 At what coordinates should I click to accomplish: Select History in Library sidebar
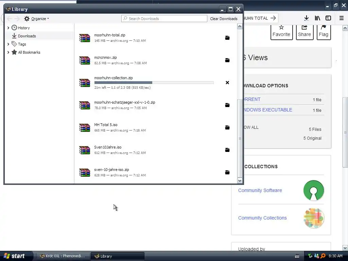pyautogui.click(x=24, y=28)
